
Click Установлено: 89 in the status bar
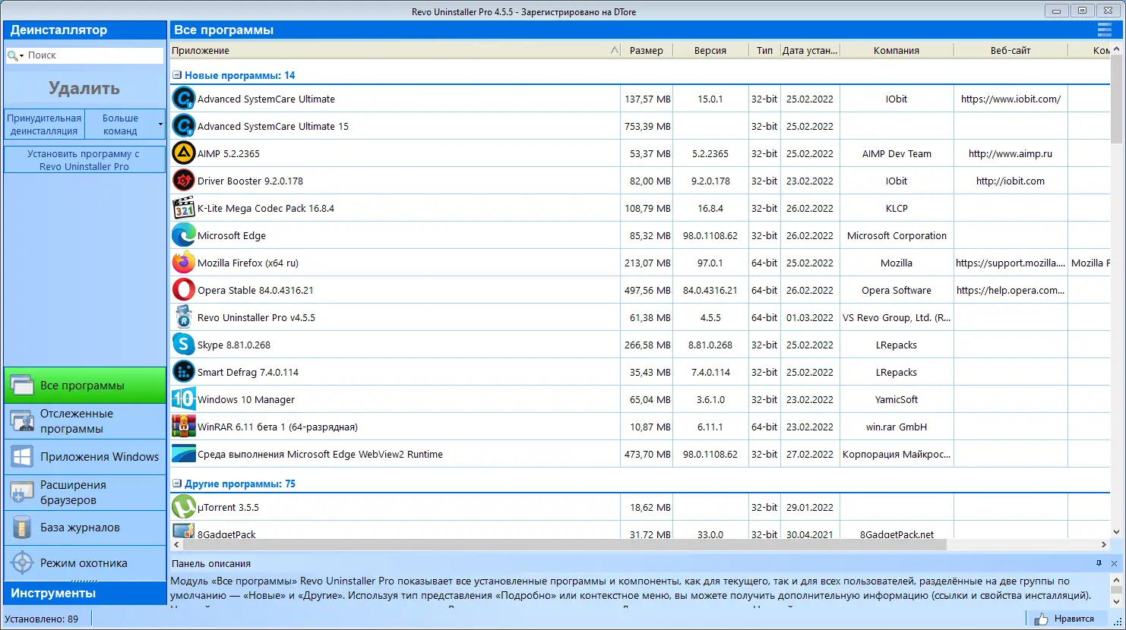(x=42, y=619)
